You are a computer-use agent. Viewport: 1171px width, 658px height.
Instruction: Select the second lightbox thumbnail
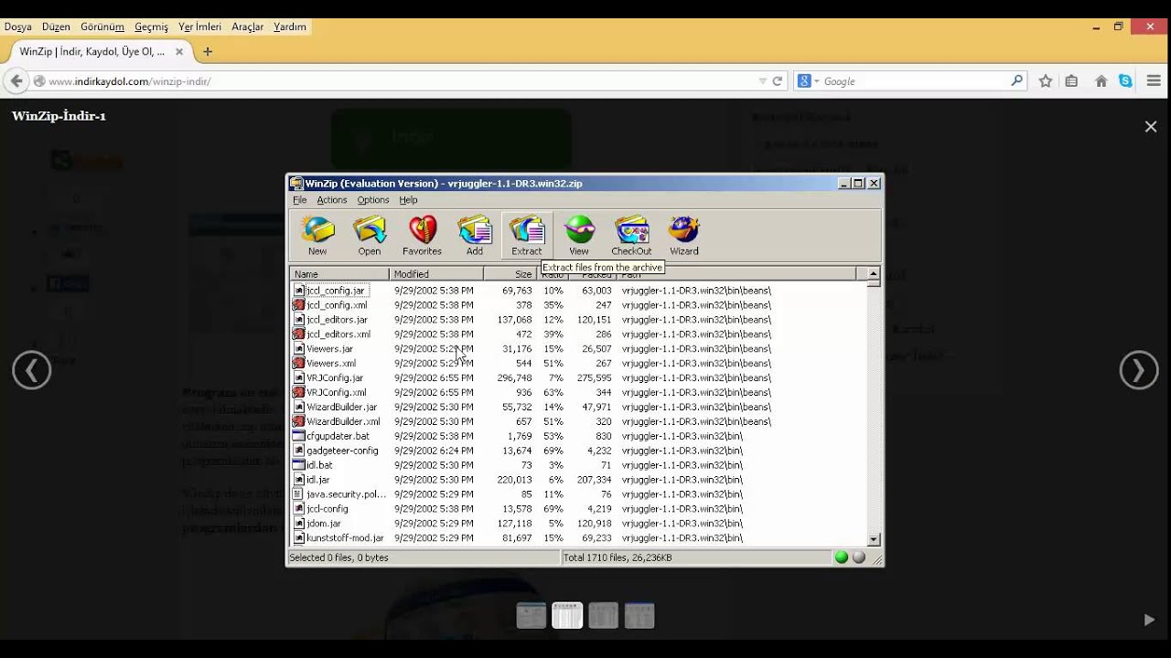click(x=567, y=616)
